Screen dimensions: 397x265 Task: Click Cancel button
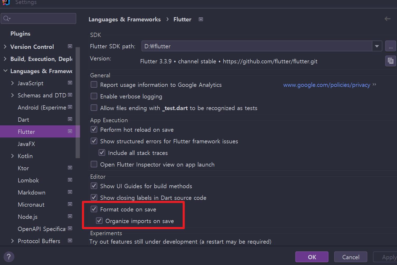click(351, 257)
